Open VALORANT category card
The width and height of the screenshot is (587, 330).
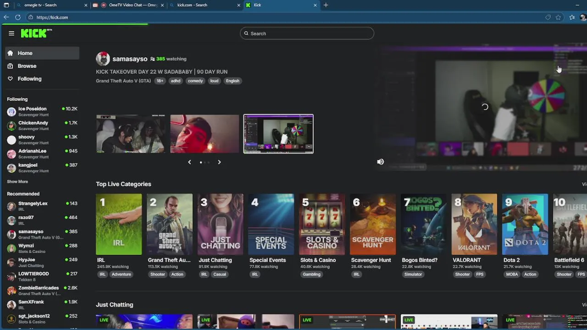[474, 224]
